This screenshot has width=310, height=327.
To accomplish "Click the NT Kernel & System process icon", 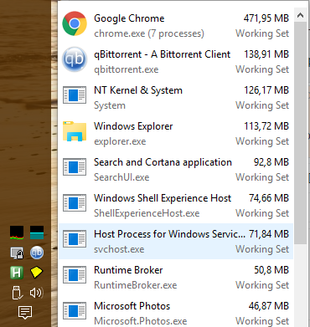I will (75, 95).
